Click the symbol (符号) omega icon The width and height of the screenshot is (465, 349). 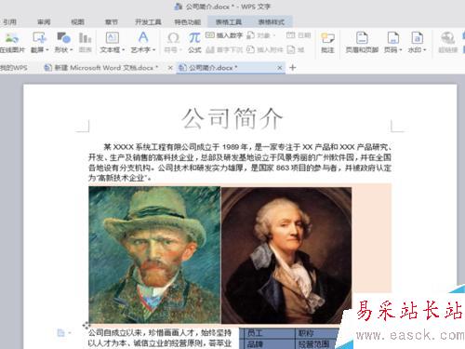coord(173,38)
